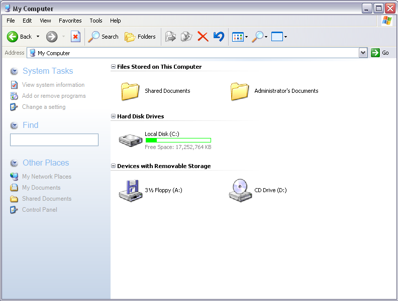
Task: Click Shared Documents folder icon in sidebar
Action: 14,199
